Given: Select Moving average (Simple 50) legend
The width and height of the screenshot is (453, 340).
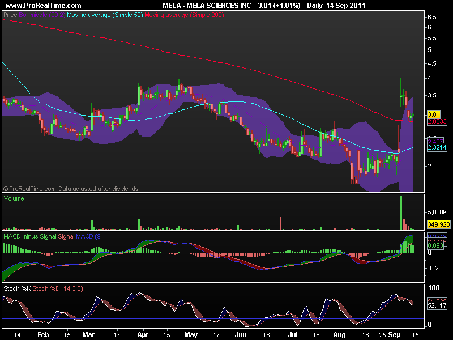Looking at the screenshot, I should (105, 15).
